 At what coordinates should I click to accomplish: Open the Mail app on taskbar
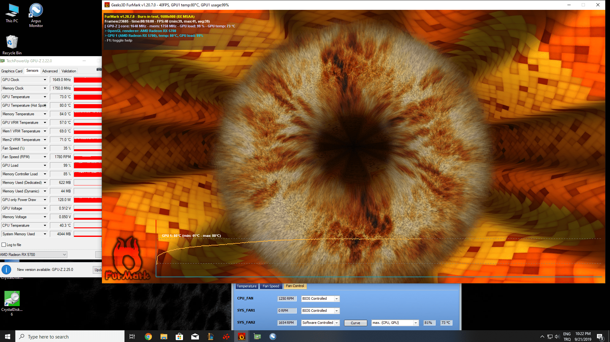tap(195, 337)
